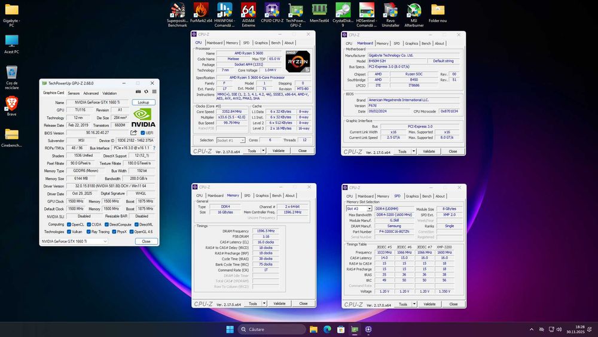Toggle the OpenCL checkbox

click(69, 224)
